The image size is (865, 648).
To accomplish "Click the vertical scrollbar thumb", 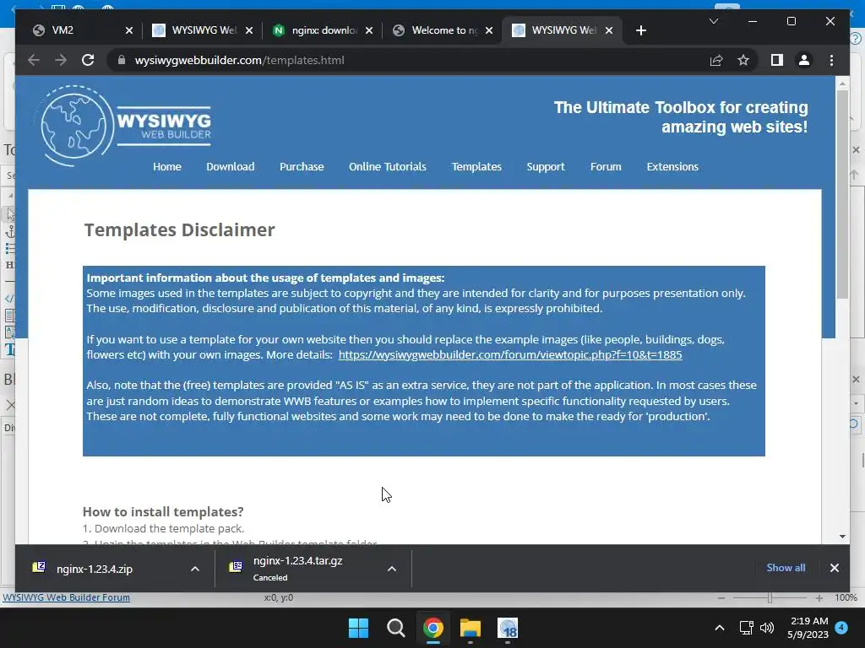I will [x=842, y=195].
